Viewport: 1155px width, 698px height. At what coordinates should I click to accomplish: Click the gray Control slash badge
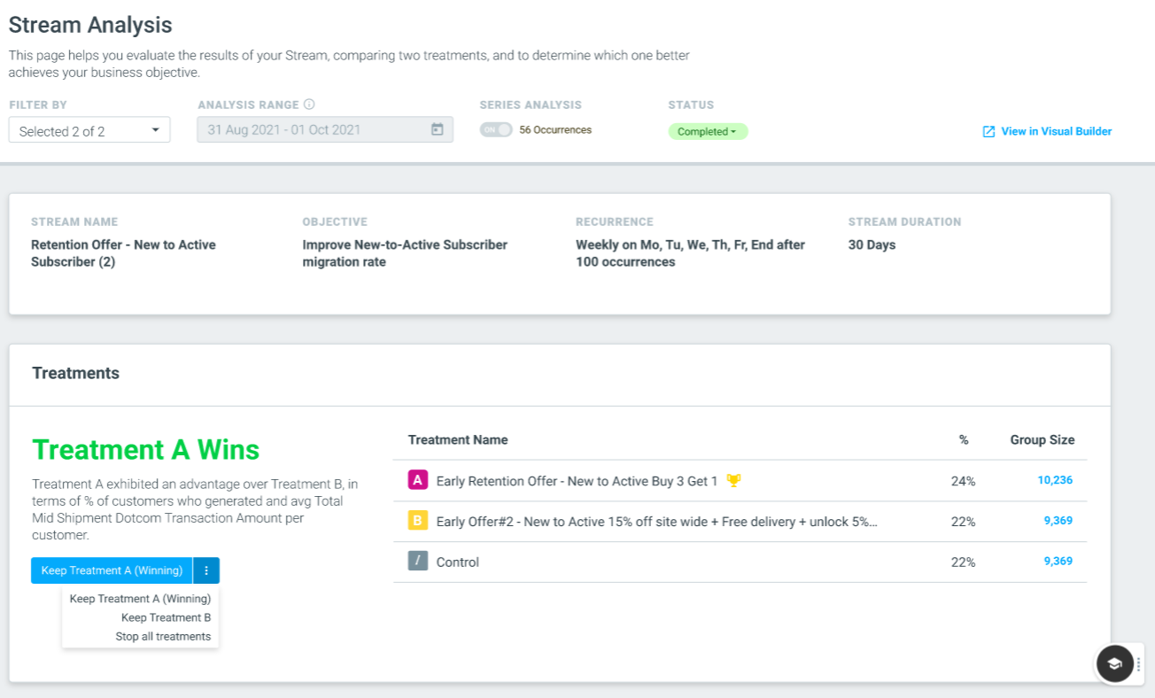coord(418,561)
